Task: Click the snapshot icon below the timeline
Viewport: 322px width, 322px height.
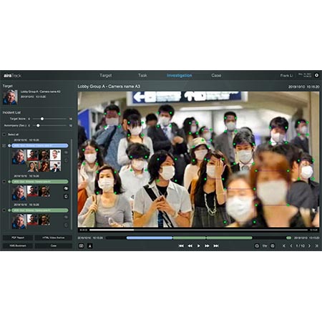Action: (x=81, y=245)
